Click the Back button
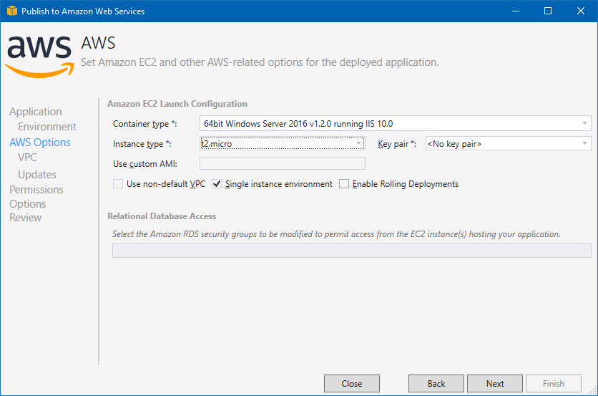 click(x=436, y=383)
